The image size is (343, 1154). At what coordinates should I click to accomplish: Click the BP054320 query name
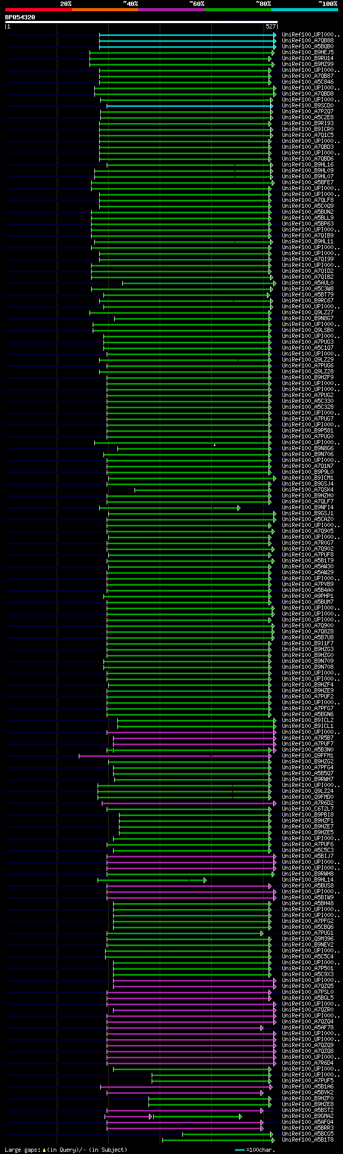[x=20, y=17]
